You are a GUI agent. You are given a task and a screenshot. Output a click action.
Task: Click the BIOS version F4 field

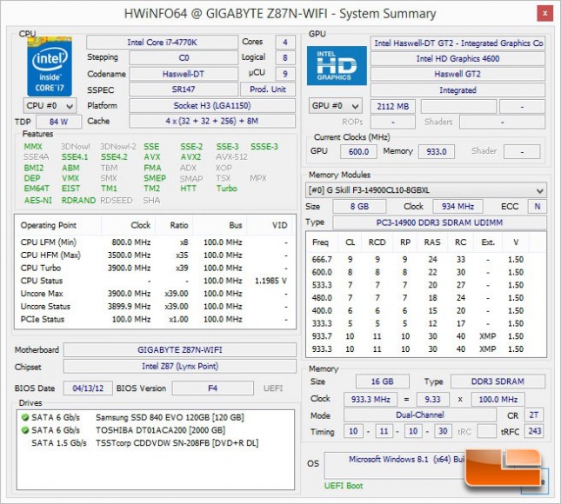212,388
